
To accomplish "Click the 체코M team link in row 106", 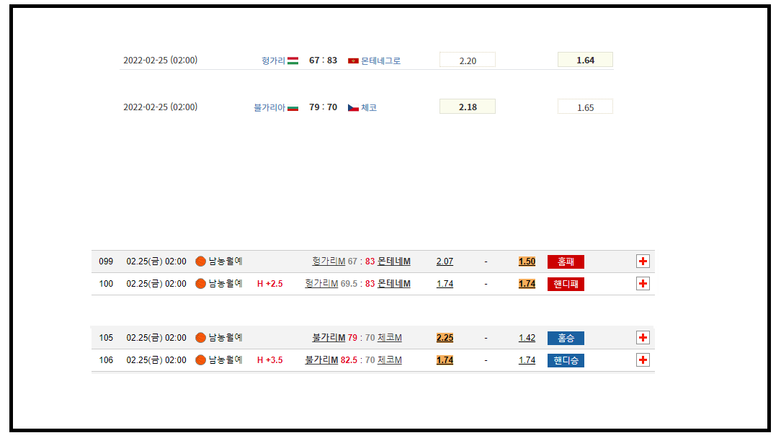I will coord(390,360).
